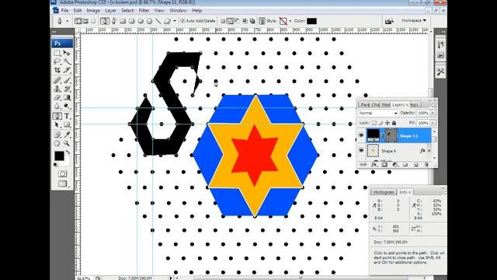Click the Add layer mask icon
The width and height of the screenshot is (497, 280).
(384, 164)
